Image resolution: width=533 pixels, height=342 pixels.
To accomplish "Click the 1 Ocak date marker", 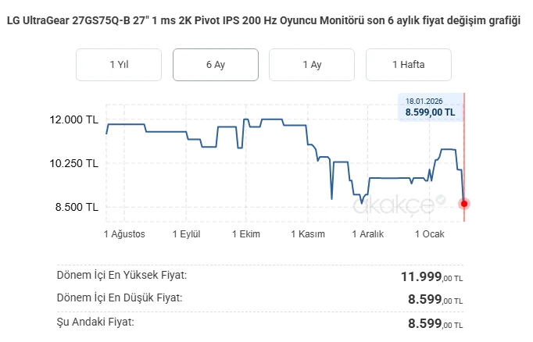I will 429,234.
